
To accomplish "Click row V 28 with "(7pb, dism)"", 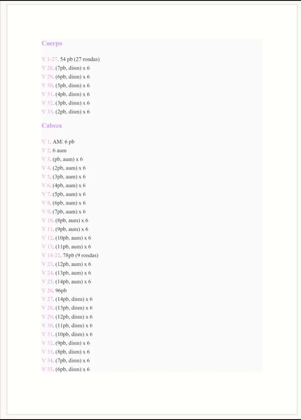I will tap(72, 68).
